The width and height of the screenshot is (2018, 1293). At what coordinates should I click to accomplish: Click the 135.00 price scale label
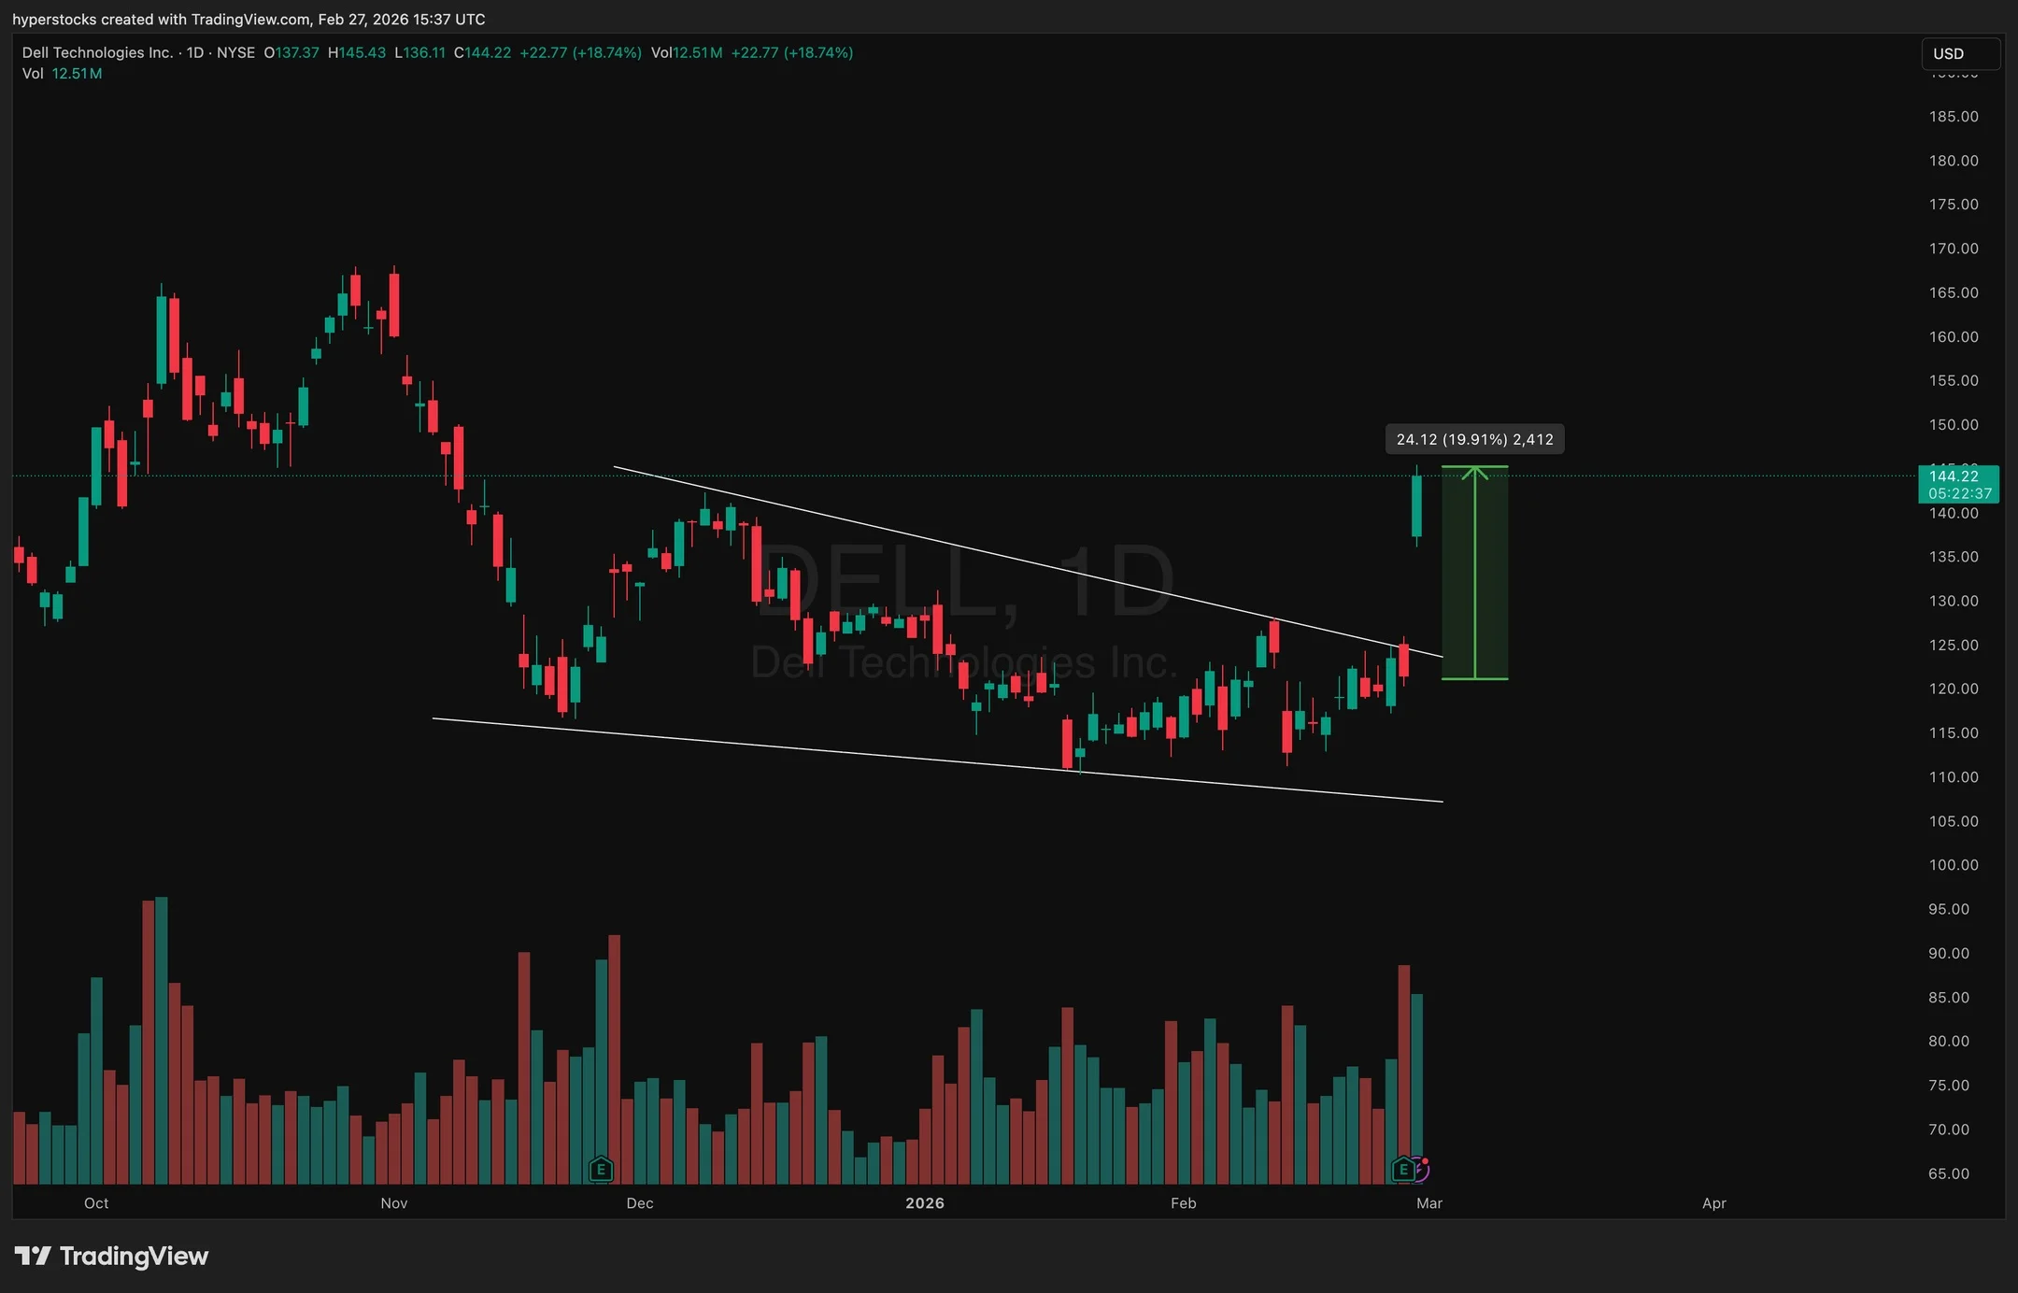tap(1954, 557)
